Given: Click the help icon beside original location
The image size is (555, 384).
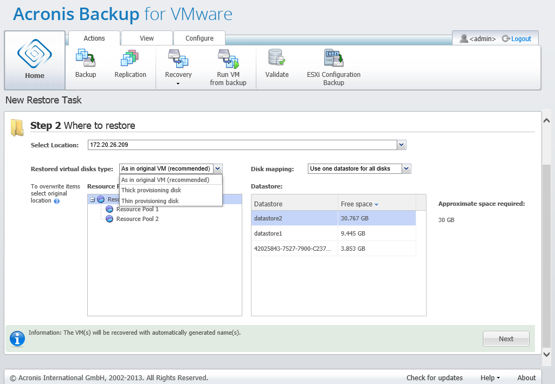Looking at the screenshot, I should pos(57,201).
